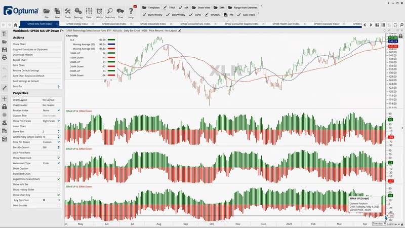Screen dimensions: 405x228
Task: Toggle Lock Price Ratio checkbox
Action: point(59,153)
